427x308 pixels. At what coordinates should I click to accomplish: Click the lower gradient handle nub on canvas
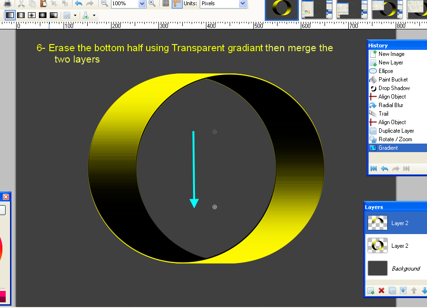tap(214, 207)
